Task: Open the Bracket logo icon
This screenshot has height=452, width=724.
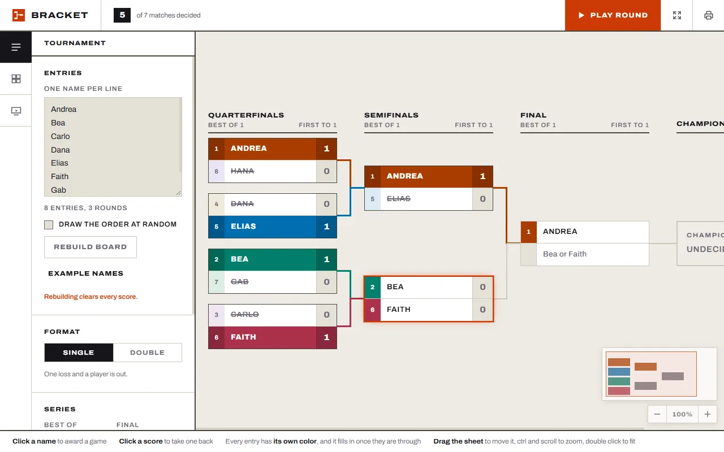Action: pos(19,15)
